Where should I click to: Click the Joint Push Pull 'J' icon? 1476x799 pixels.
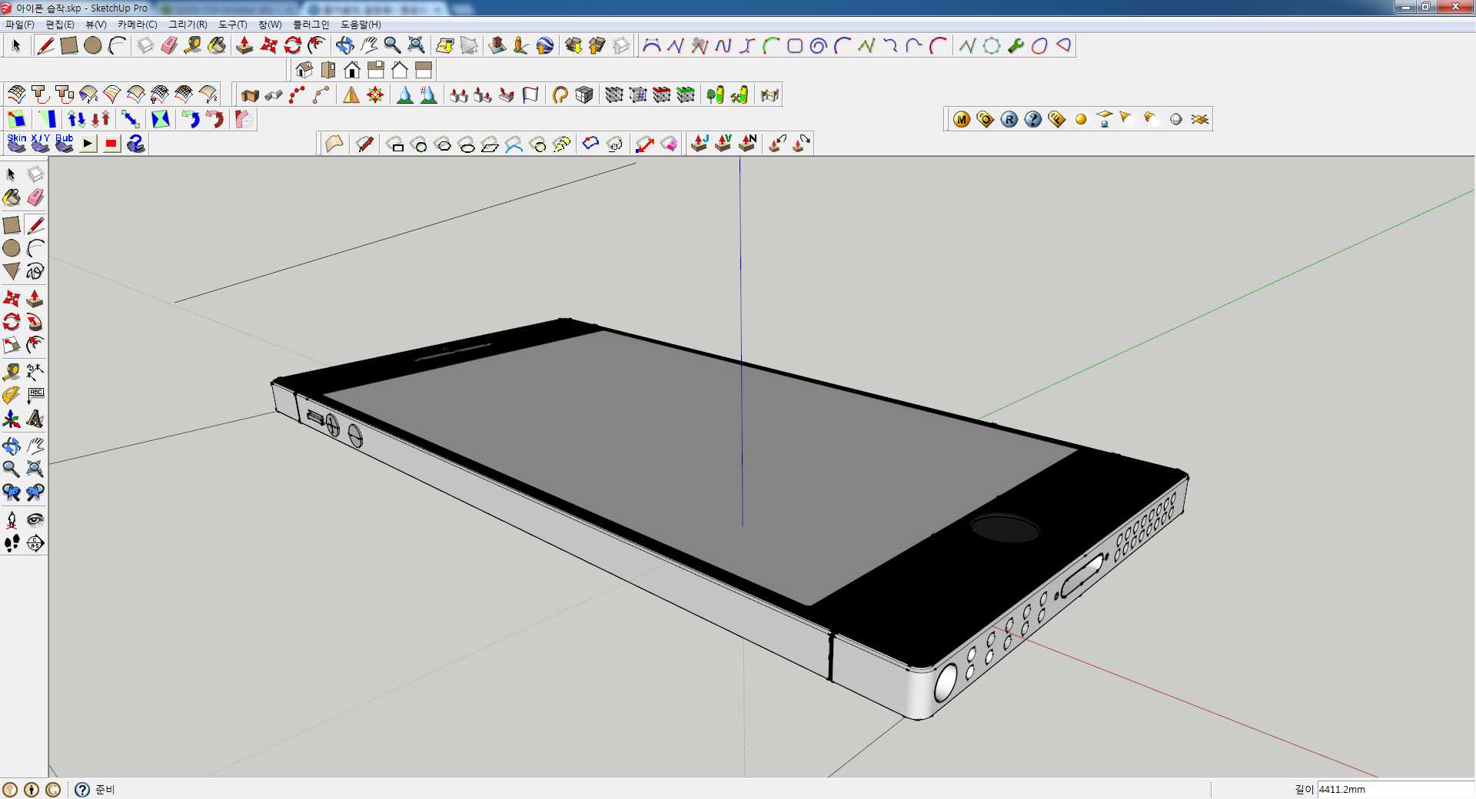pyautogui.click(x=700, y=144)
